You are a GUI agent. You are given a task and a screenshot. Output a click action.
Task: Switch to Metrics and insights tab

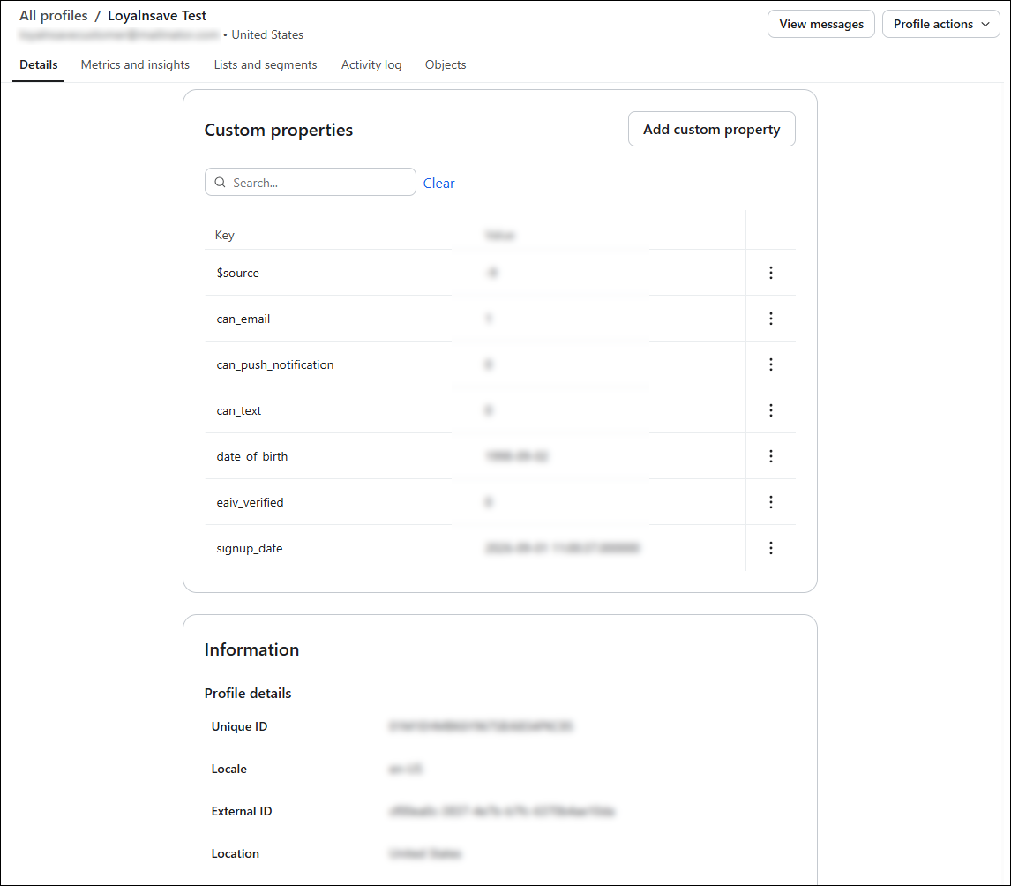(135, 64)
